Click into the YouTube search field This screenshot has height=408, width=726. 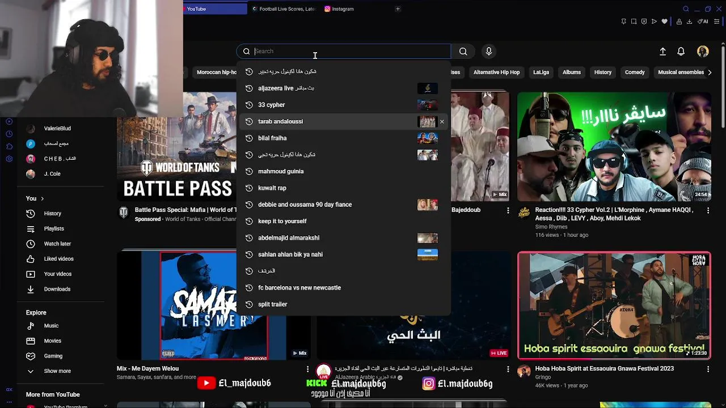click(x=344, y=52)
